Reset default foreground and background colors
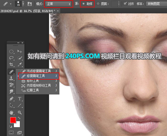Viewport: 167px width, 136px height. (x=11, y=126)
